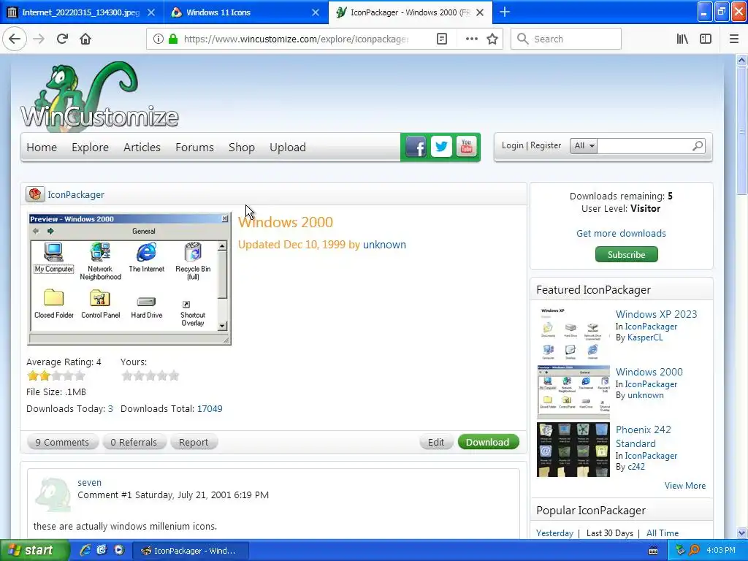Image resolution: width=748 pixels, height=561 pixels.
Task: Show sidebars icon in toolbar
Action: [x=706, y=39]
